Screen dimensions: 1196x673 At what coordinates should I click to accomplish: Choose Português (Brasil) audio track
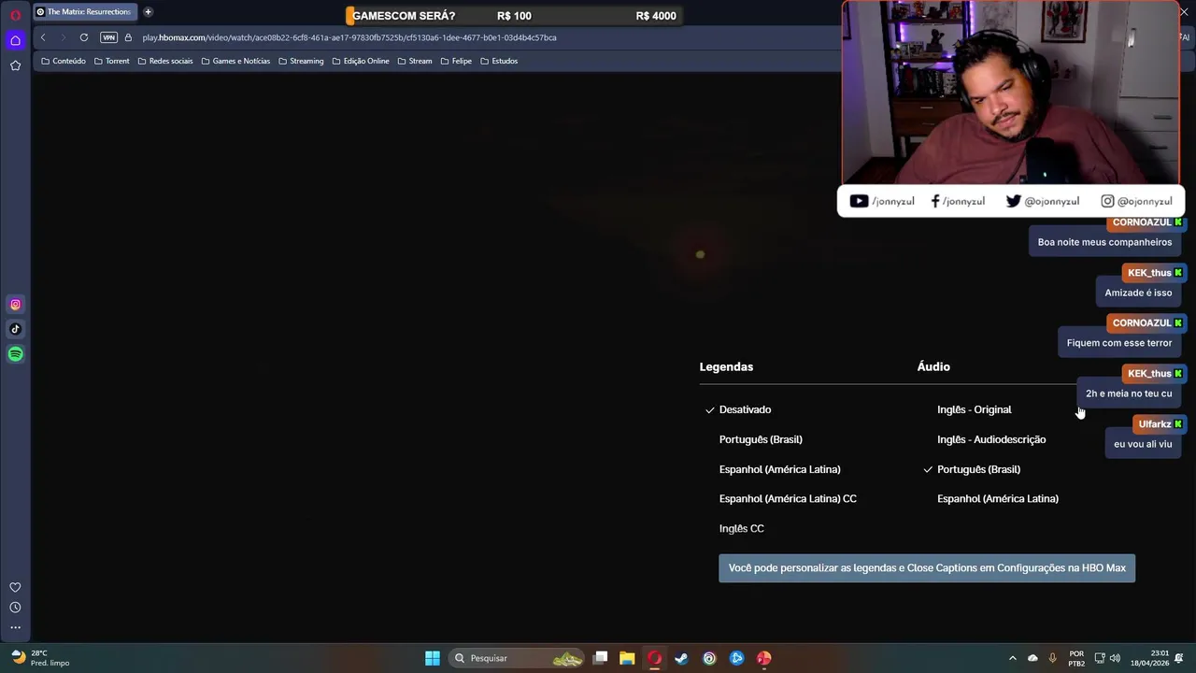978,469
